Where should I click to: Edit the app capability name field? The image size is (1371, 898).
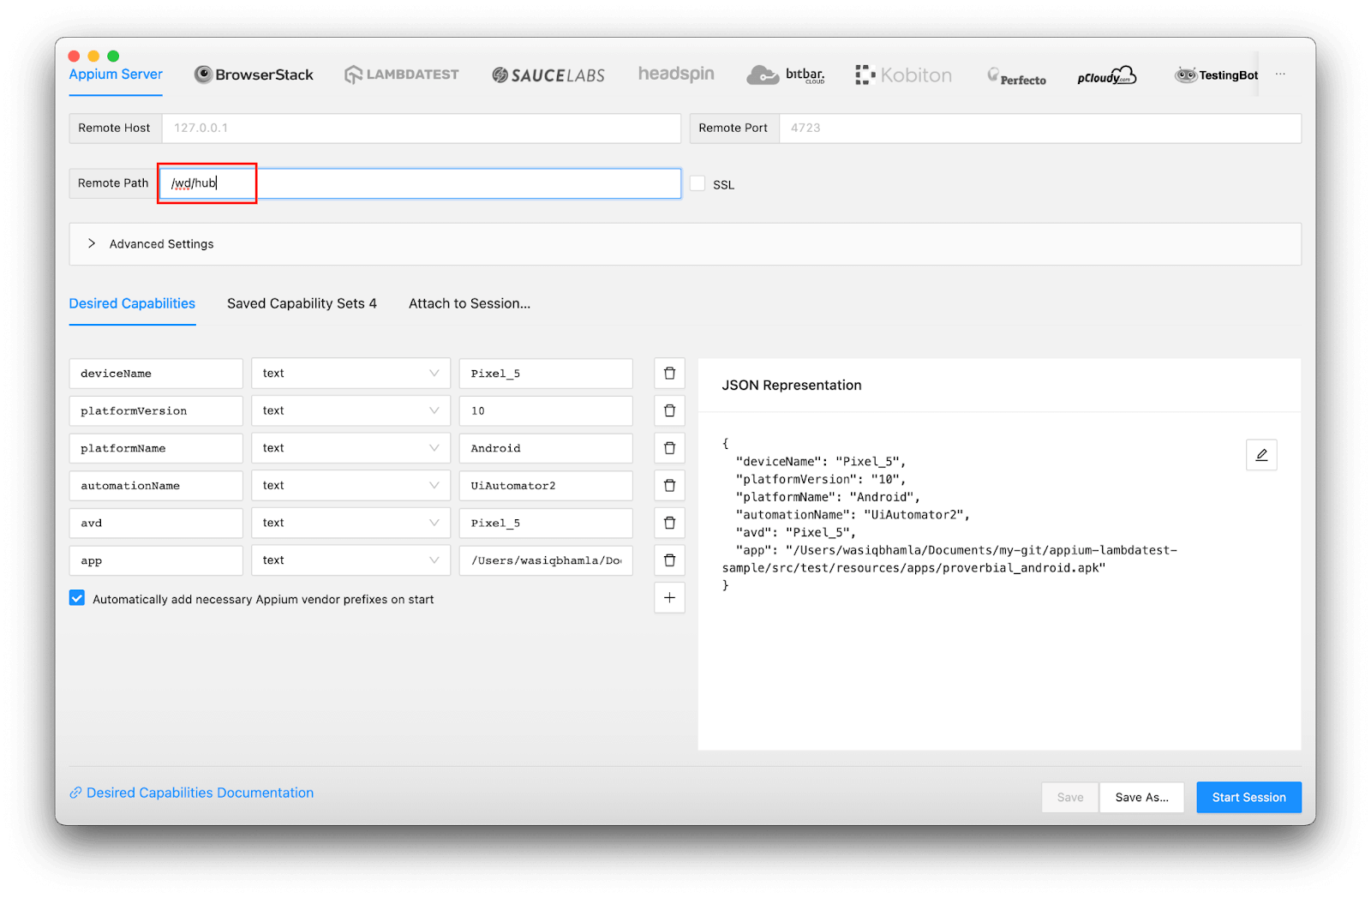point(156,560)
